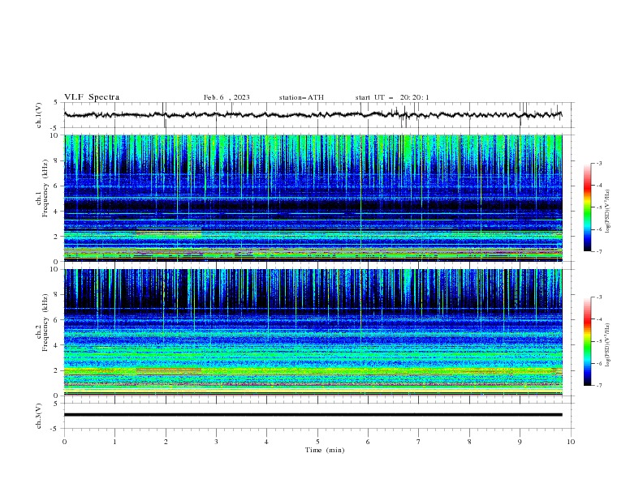This screenshot has height=496, width=643.
Task: Click the "ch.1(V)" waveform axis label
Action: [39, 115]
